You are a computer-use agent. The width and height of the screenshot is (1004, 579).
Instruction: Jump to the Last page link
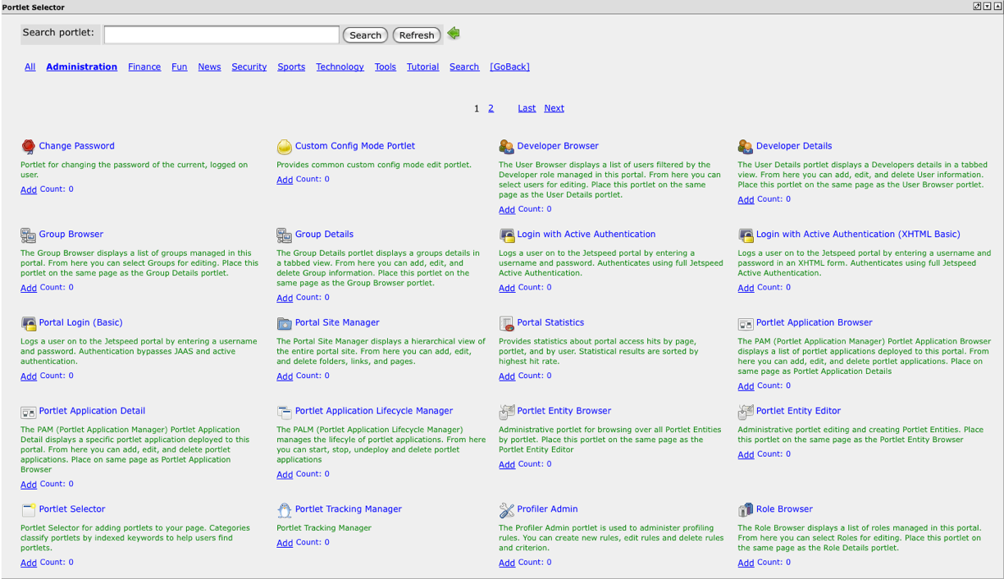(x=527, y=108)
